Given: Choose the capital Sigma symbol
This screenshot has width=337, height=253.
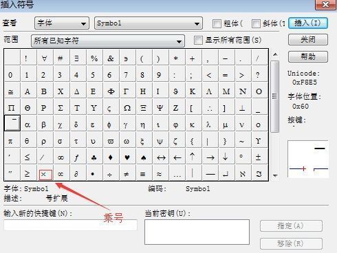Looking at the screenshot, I should [61, 108].
